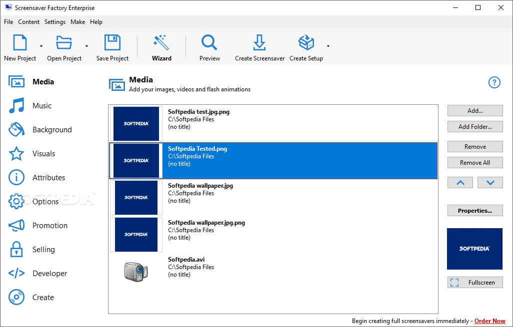Open the File menu

point(8,22)
